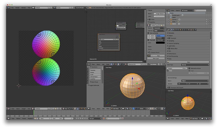Uncheck the Clear checkbox in Bake
218x128 pixels.
click(168, 71)
